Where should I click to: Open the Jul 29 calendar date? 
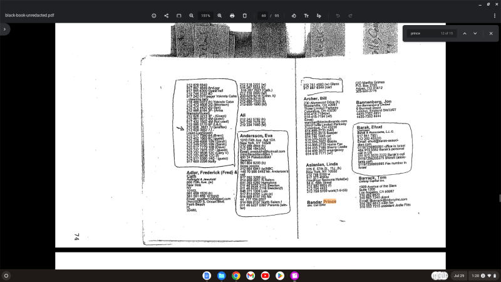tap(459, 276)
